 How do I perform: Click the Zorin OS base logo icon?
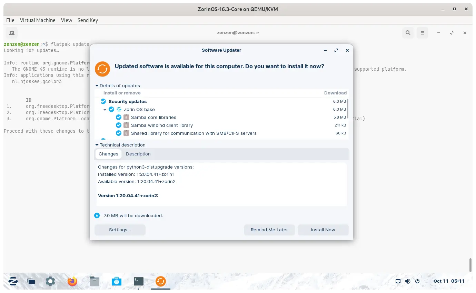pyautogui.click(x=119, y=109)
